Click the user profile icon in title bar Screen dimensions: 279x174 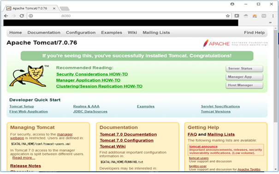coord(232,4)
